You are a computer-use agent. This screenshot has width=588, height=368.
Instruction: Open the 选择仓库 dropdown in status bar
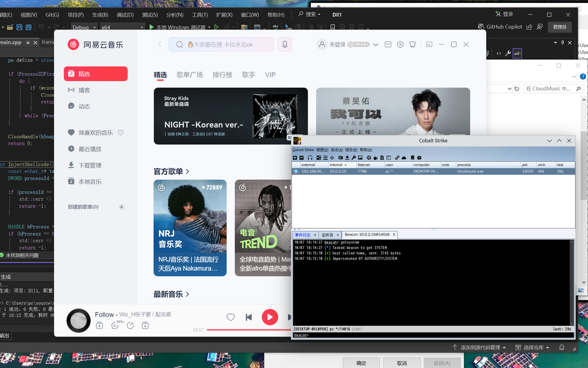coord(533,347)
